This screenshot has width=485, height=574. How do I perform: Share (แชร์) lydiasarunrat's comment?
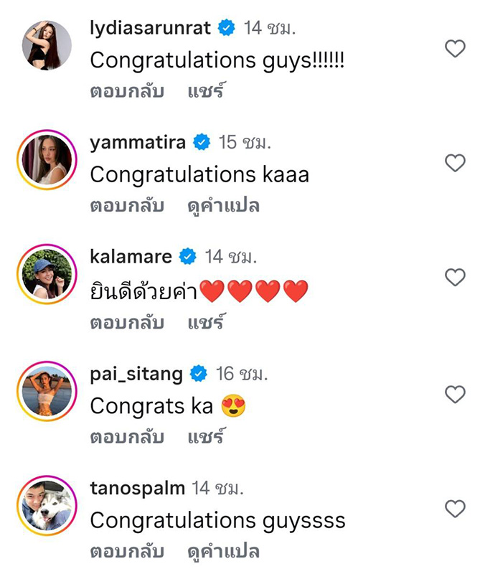[205, 90]
